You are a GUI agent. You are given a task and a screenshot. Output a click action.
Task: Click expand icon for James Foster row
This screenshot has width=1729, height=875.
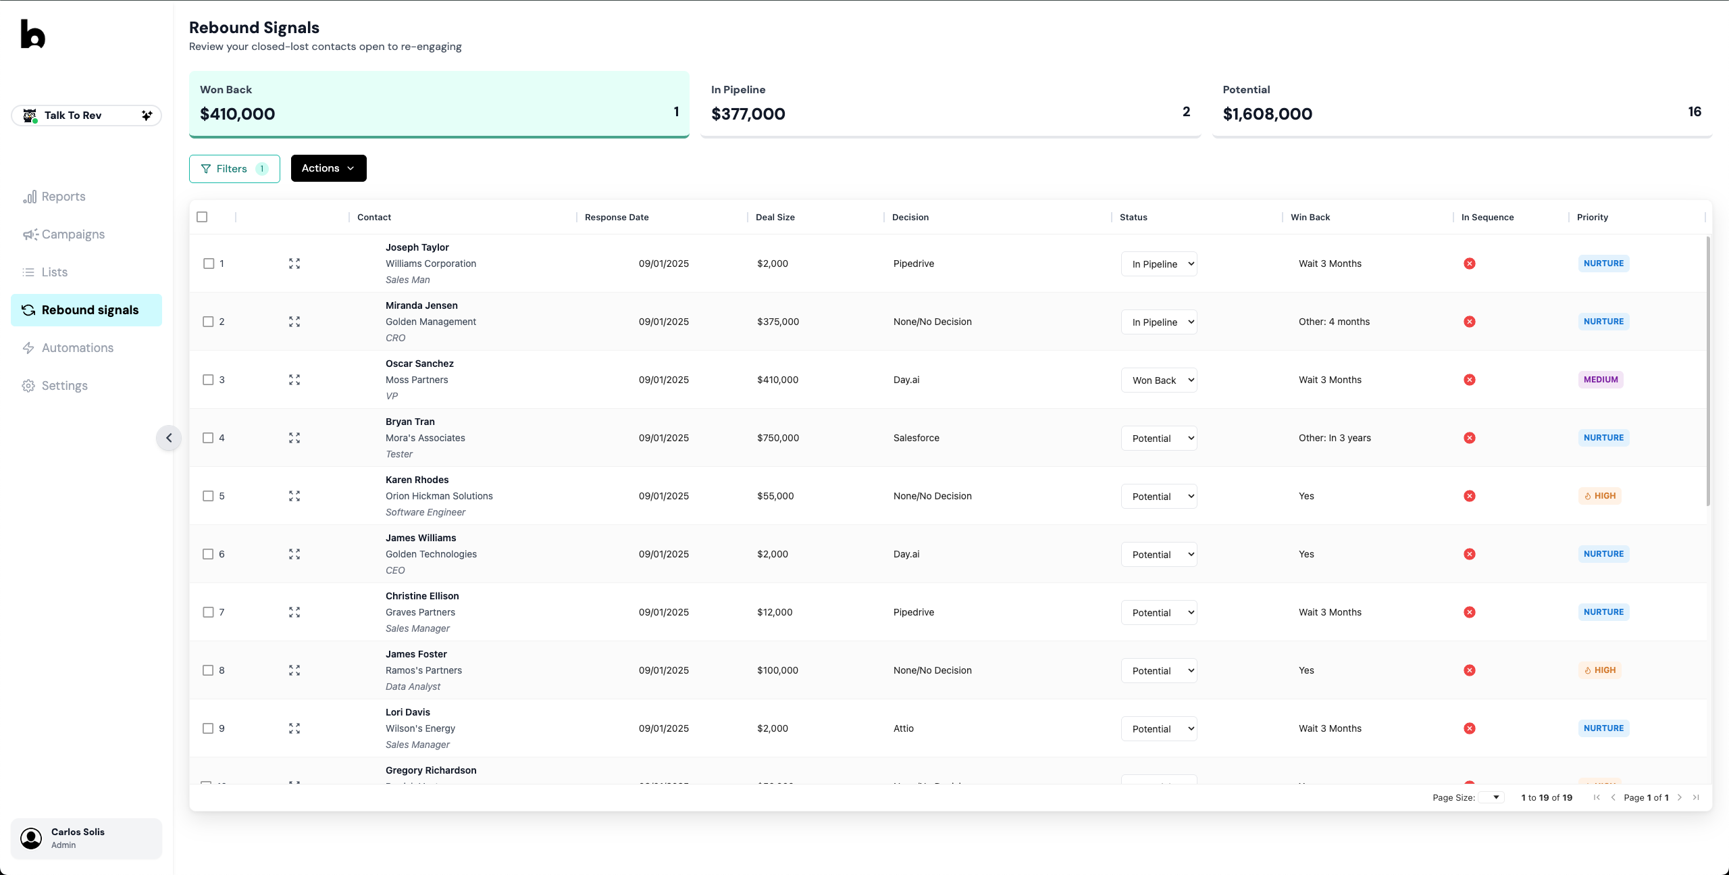click(294, 670)
